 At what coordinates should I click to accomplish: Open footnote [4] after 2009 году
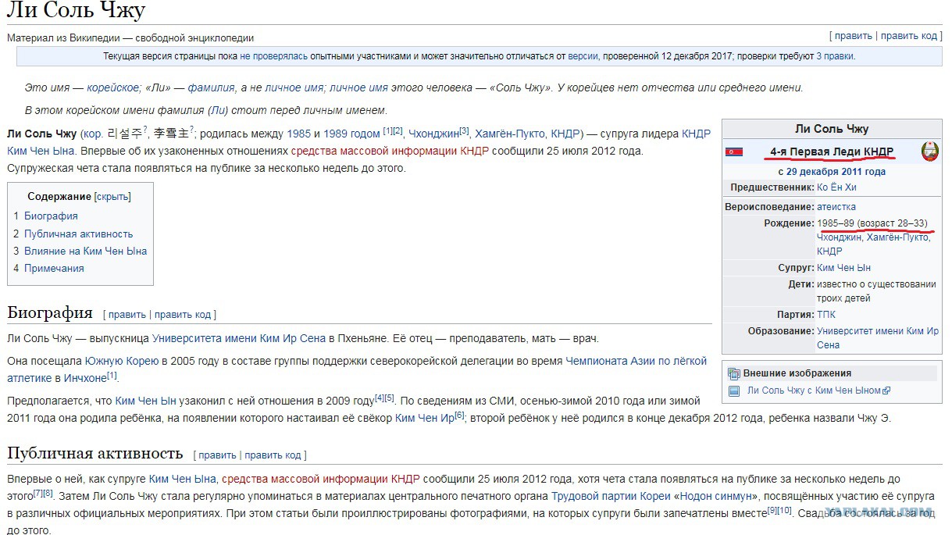coord(380,398)
